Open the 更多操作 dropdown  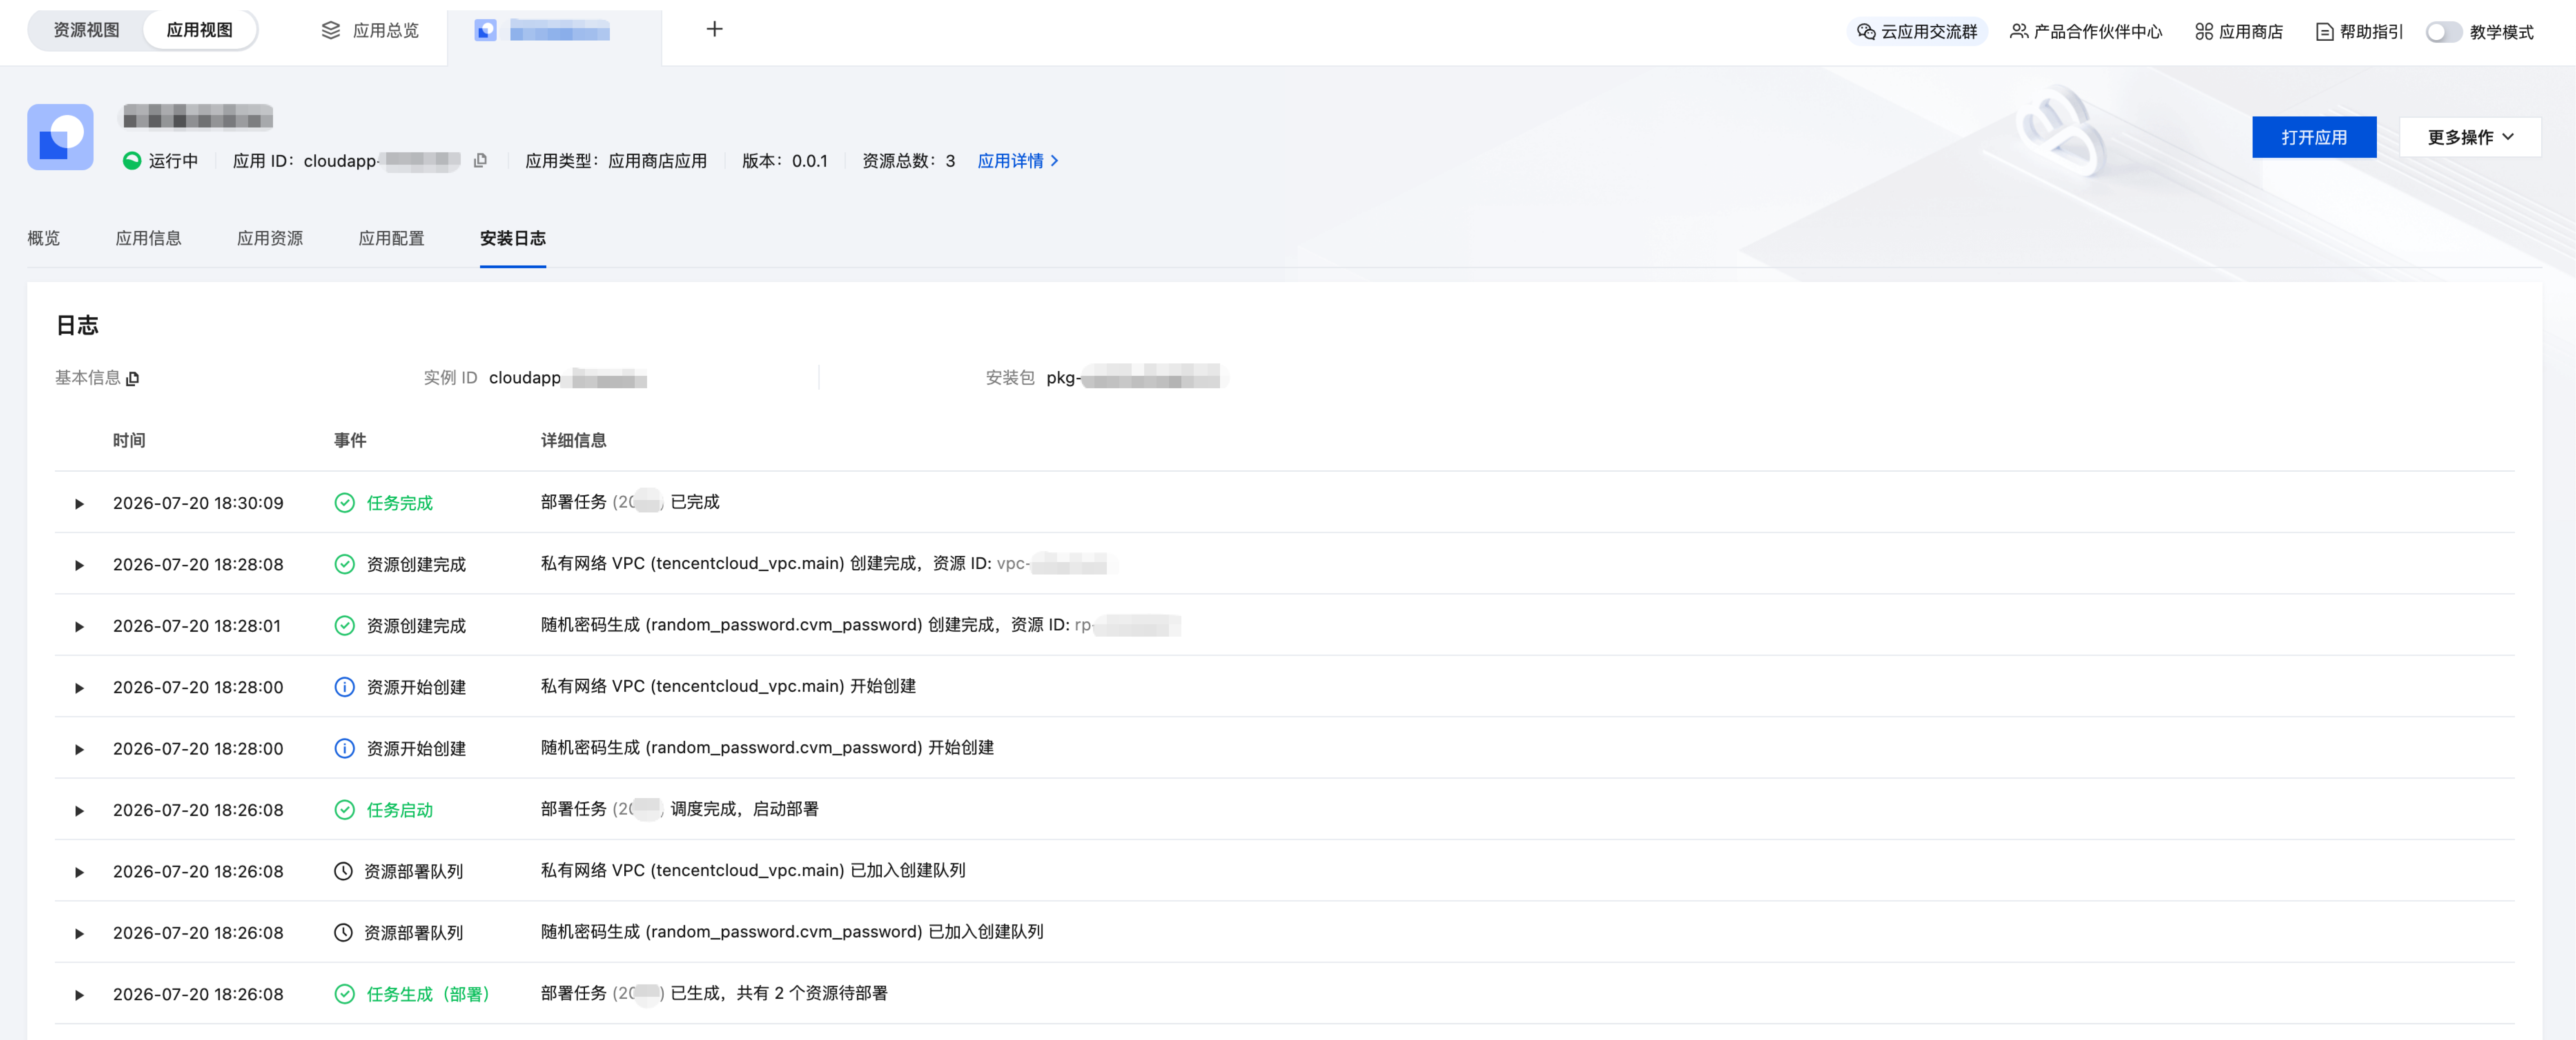[x=2470, y=137]
